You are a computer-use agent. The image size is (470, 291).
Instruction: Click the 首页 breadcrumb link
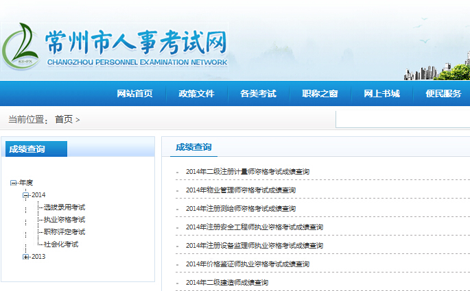tap(64, 119)
